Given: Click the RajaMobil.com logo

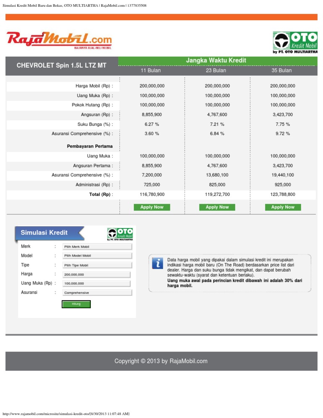Looking at the screenshot, I should click(59, 40).
